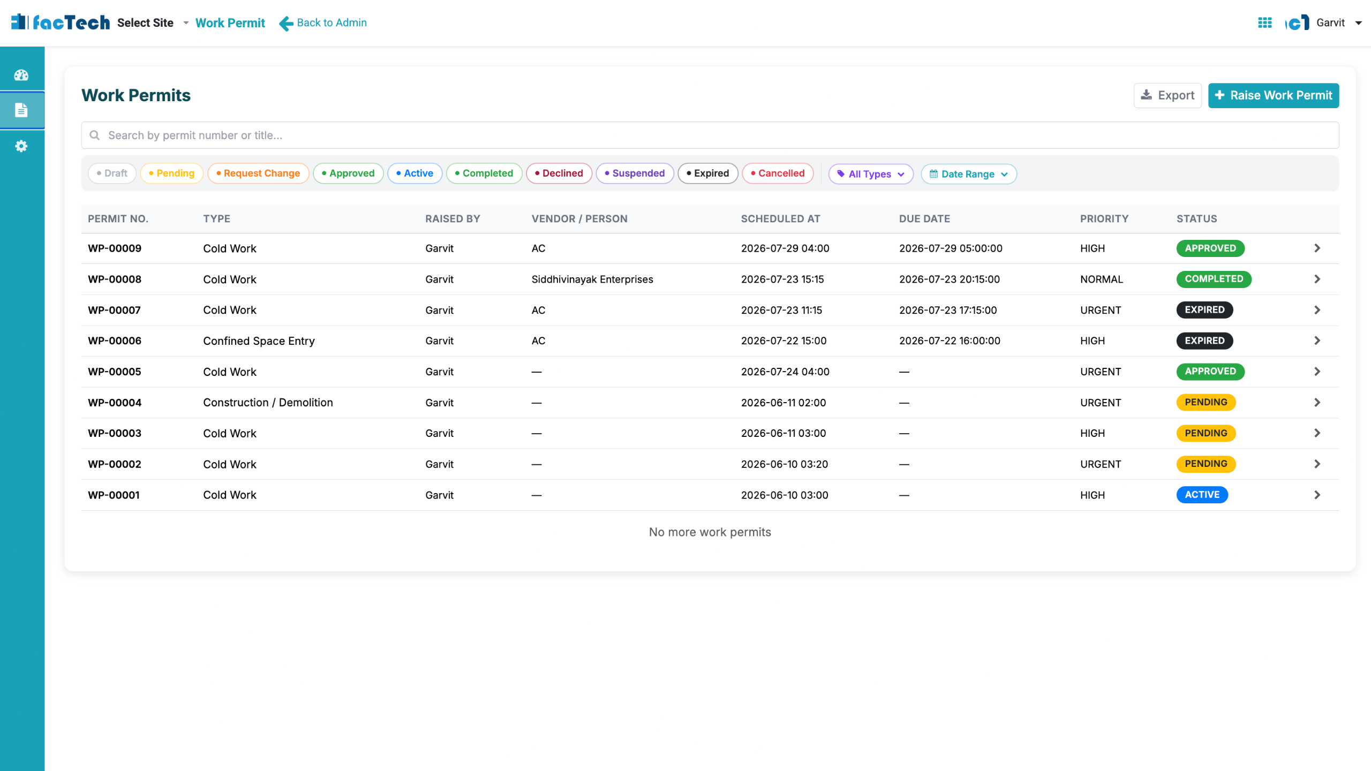The height and width of the screenshot is (771, 1371).
Task: Go Back to Admin
Action: click(x=323, y=23)
